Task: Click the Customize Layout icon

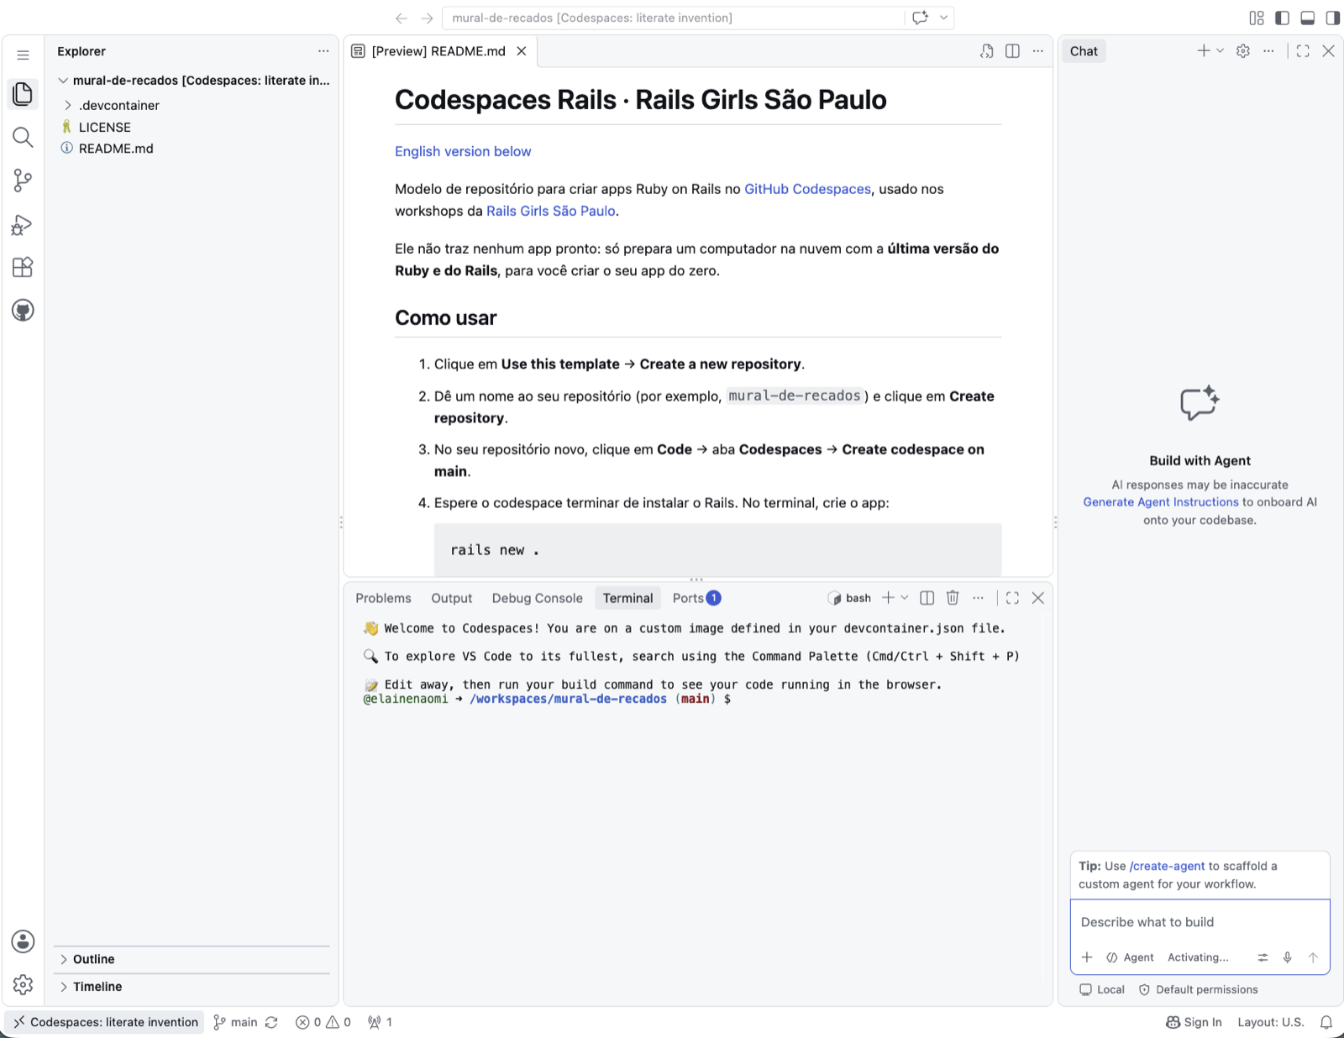Action: click(x=1257, y=18)
